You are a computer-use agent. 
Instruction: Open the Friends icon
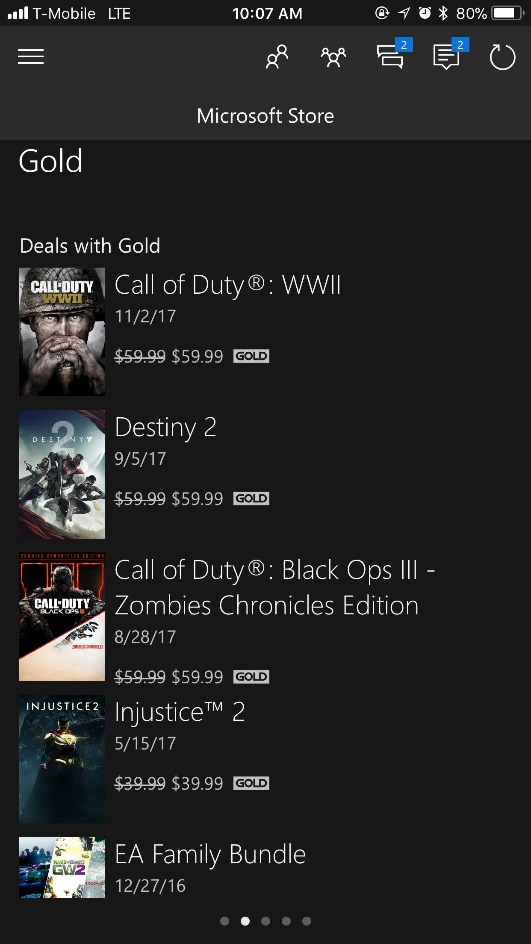pyautogui.click(x=277, y=56)
